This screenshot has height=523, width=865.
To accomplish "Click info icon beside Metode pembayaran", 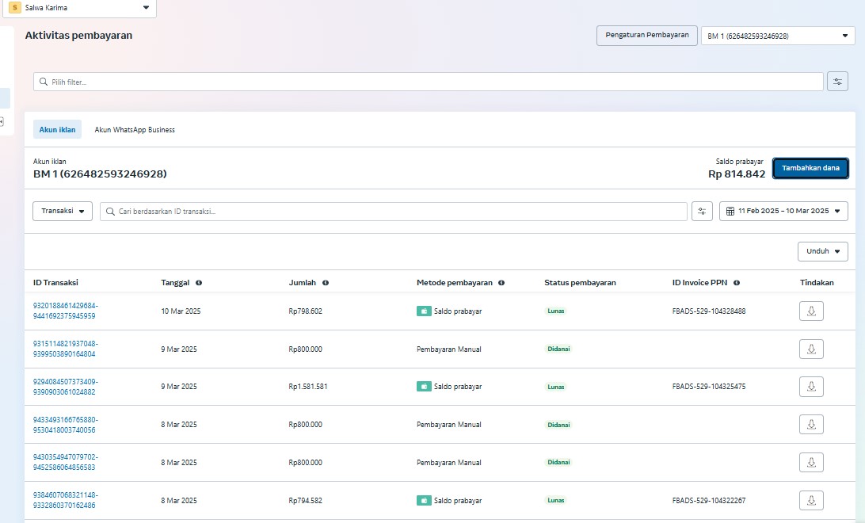I will click(x=501, y=283).
